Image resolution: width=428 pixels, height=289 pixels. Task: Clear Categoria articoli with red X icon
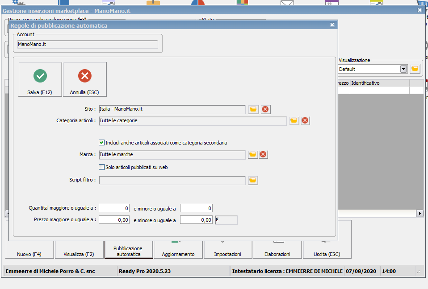[x=305, y=121]
